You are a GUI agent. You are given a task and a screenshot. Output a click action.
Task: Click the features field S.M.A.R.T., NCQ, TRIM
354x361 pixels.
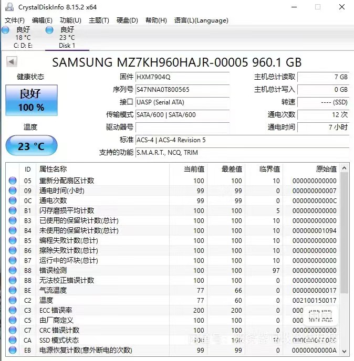pos(243,152)
